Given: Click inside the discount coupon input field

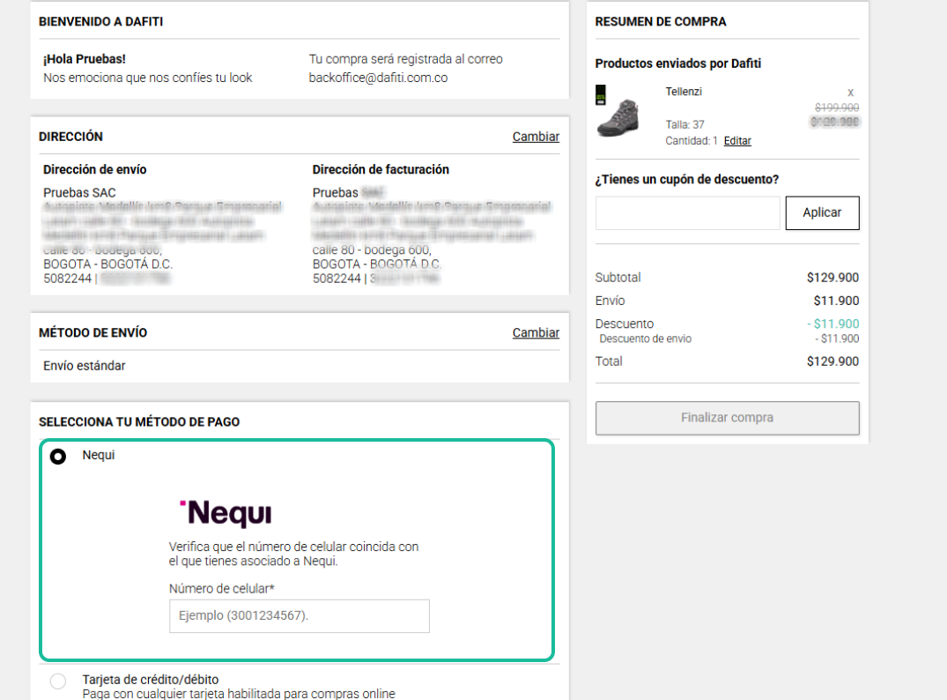Looking at the screenshot, I should click(x=687, y=212).
